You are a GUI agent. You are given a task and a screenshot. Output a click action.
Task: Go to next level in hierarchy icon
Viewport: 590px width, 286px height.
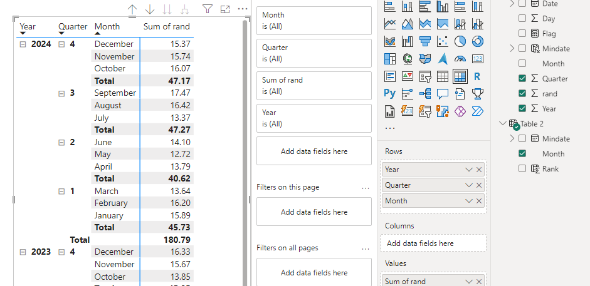(167, 9)
